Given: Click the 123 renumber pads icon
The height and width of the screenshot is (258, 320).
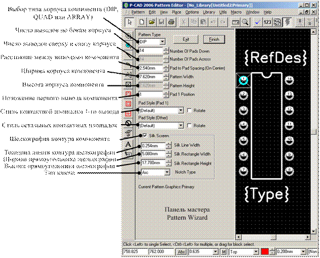Looking at the screenshot, I should (267, 22).
